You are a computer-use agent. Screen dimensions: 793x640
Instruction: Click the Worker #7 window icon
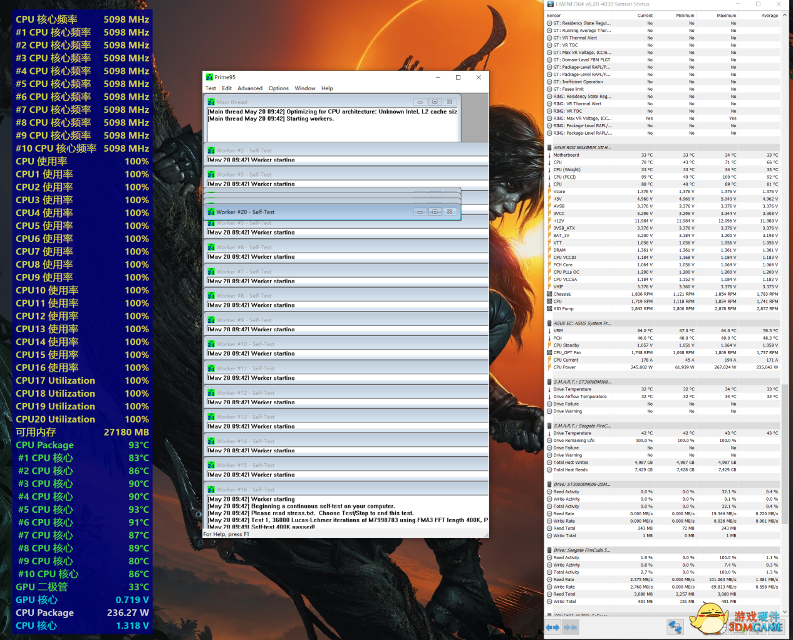click(212, 271)
